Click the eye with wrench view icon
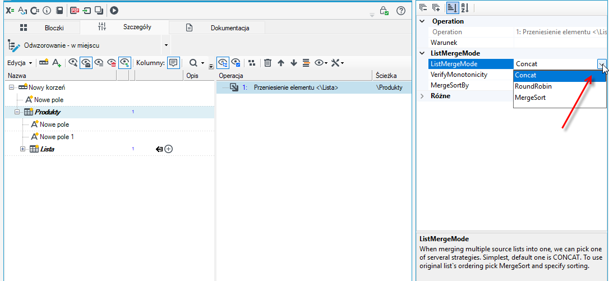Screen dimensions: 609x281 pyautogui.click(x=73, y=63)
